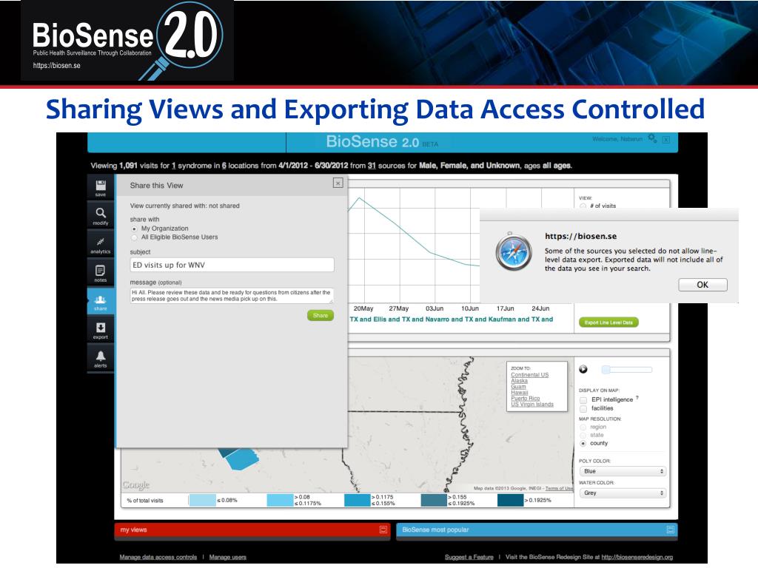Screen dimensions: 758x568
Task: Zoom map to Continental US
Action: click(530, 375)
